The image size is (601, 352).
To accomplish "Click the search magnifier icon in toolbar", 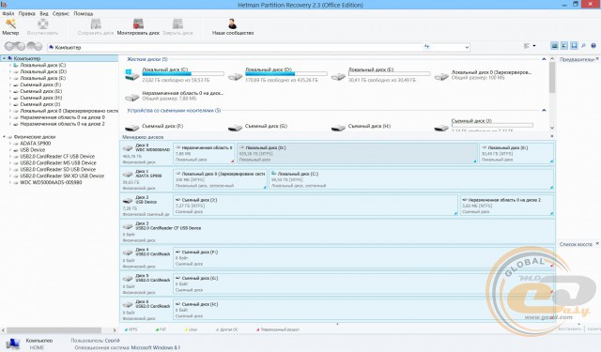I will 583,46.
